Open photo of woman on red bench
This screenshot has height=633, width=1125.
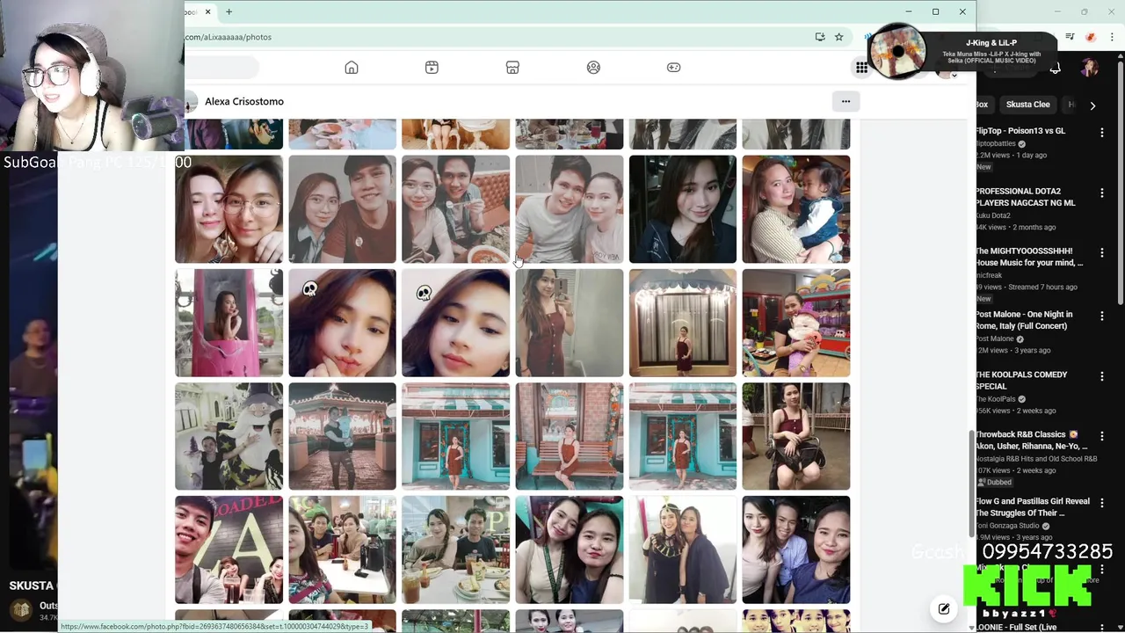coord(569,436)
